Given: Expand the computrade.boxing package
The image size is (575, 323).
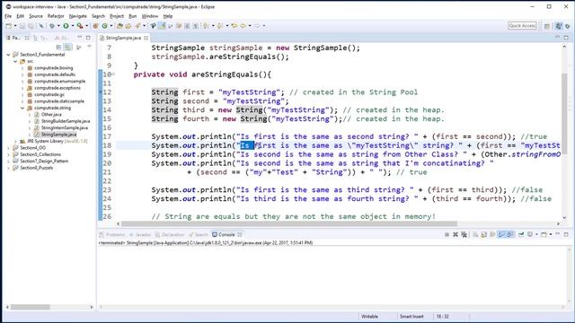Looking at the screenshot, I should [x=22, y=68].
